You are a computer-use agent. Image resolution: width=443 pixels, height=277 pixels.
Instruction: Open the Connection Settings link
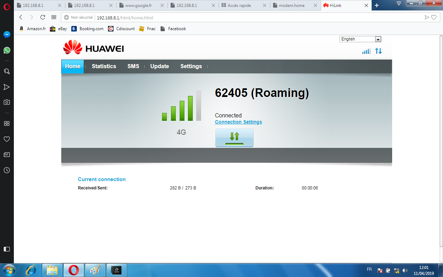pos(238,122)
